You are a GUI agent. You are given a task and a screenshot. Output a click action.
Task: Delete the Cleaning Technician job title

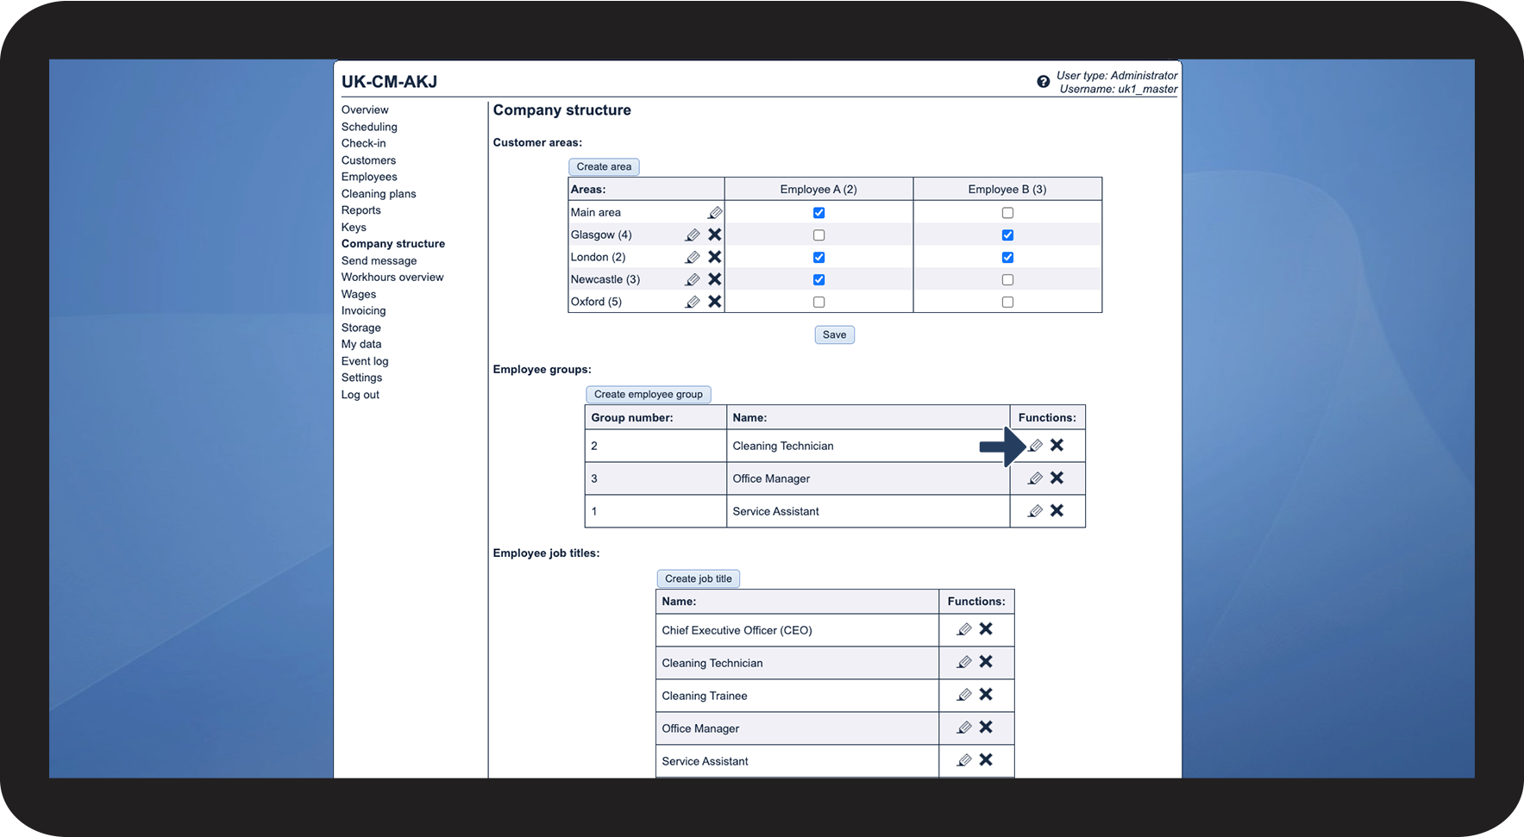986,661
